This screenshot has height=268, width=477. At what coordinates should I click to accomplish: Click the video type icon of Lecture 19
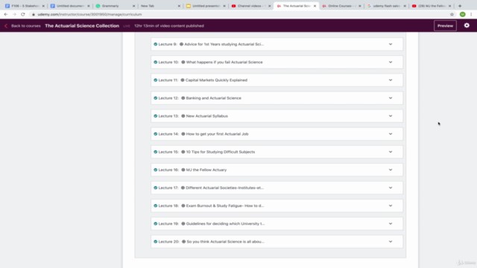(183, 223)
